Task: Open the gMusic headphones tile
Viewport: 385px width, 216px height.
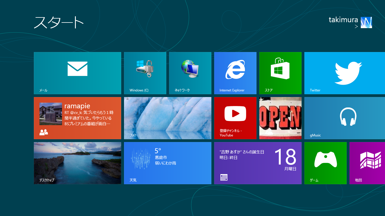Action: 345,118
